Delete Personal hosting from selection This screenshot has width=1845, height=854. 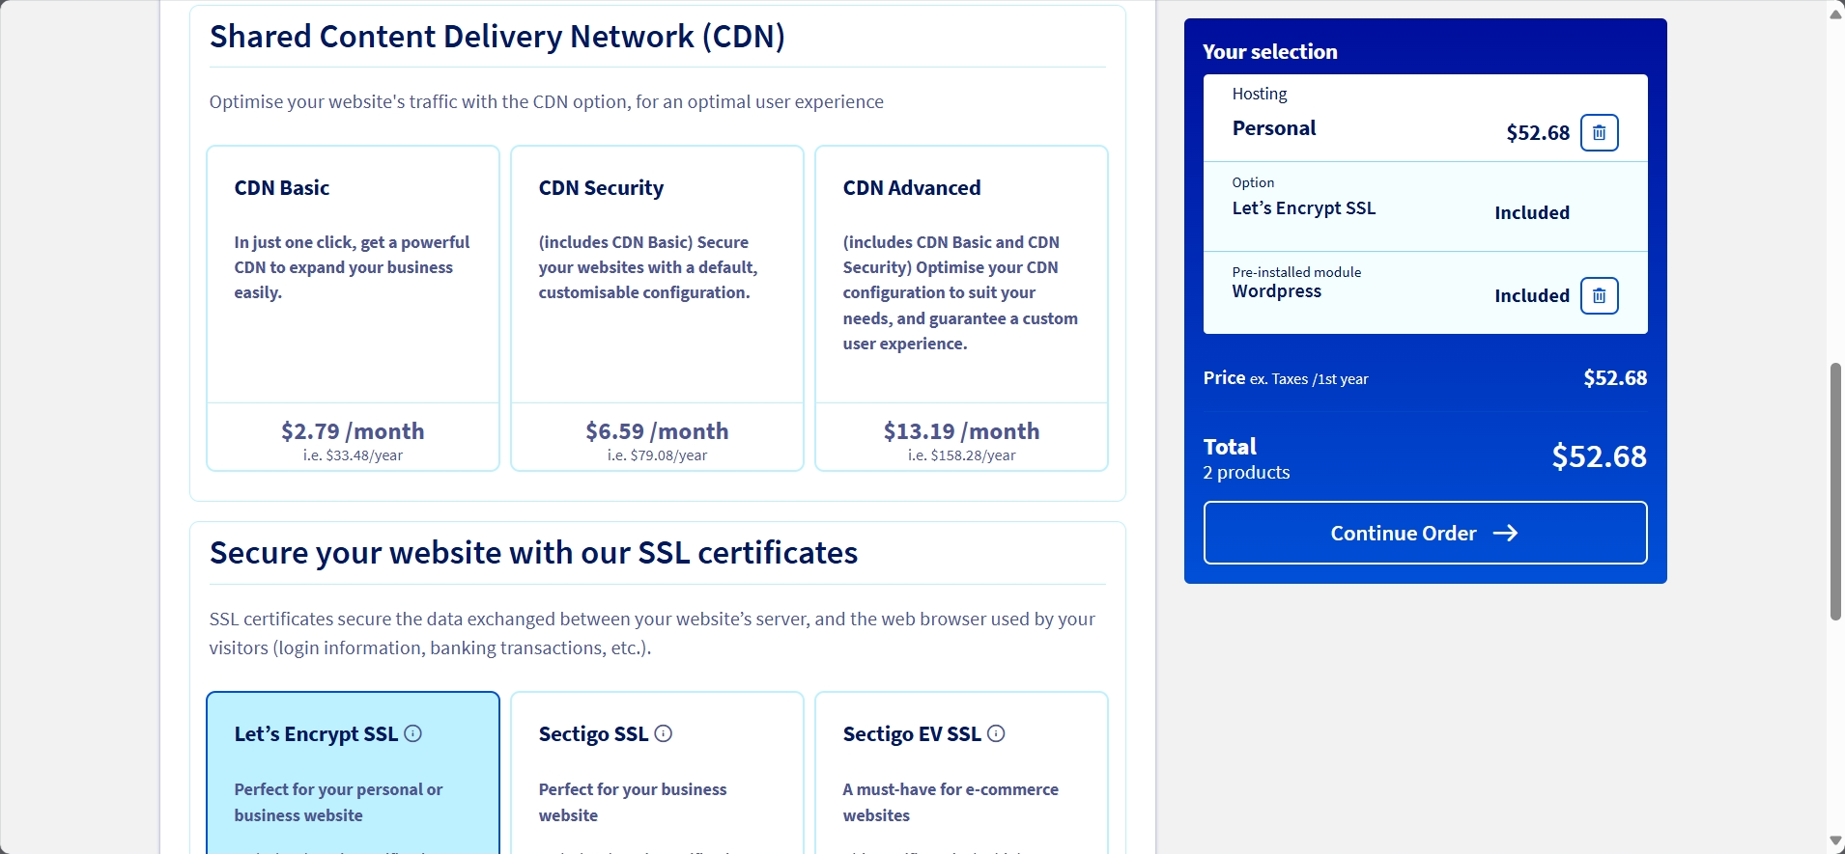(x=1599, y=133)
